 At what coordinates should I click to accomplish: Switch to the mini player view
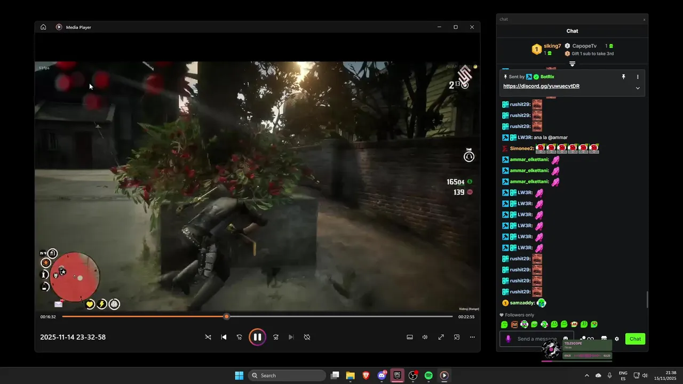click(x=457, y=337)
